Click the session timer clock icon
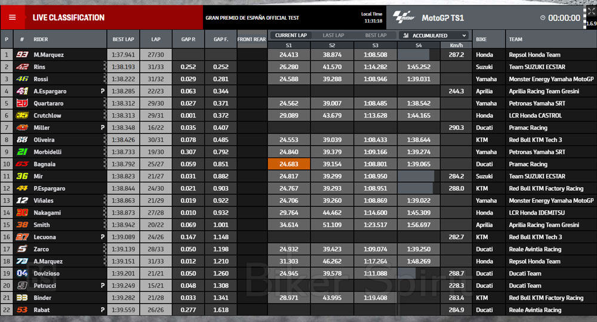Viewport: 597px width, 322px height. 542,18
